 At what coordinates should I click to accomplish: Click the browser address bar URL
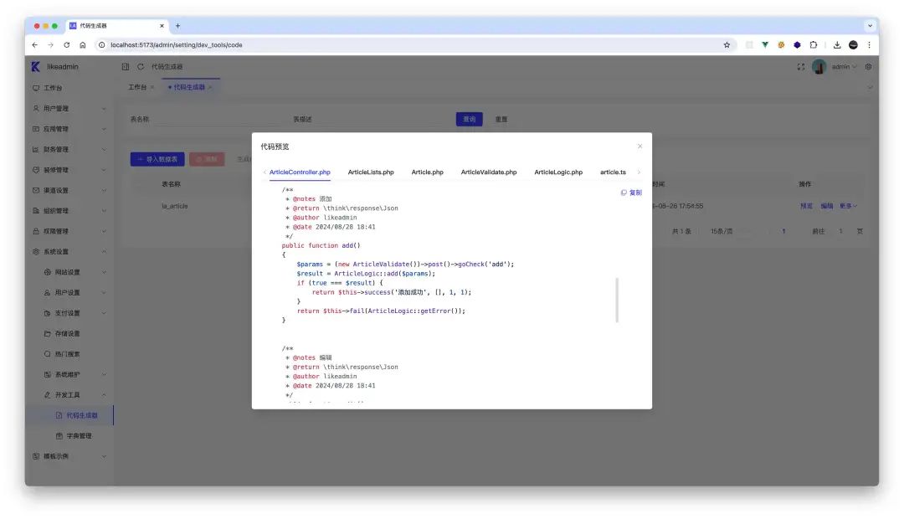177,45
